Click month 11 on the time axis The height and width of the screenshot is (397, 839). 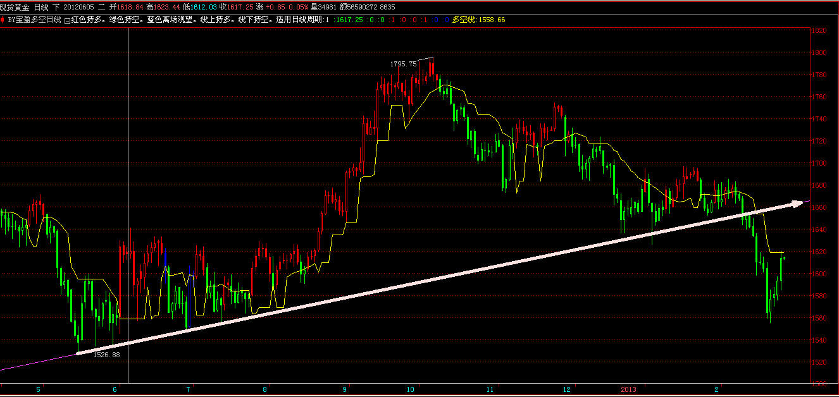(489, 390)
